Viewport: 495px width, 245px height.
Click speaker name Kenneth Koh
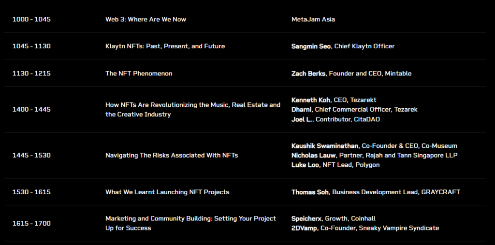coord(311,100)
